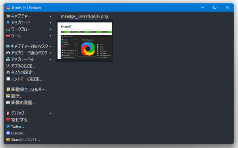Click the 履歴 calendar icon
The width and height of the screenshot is (238, 148).
(x=8, y=96)
